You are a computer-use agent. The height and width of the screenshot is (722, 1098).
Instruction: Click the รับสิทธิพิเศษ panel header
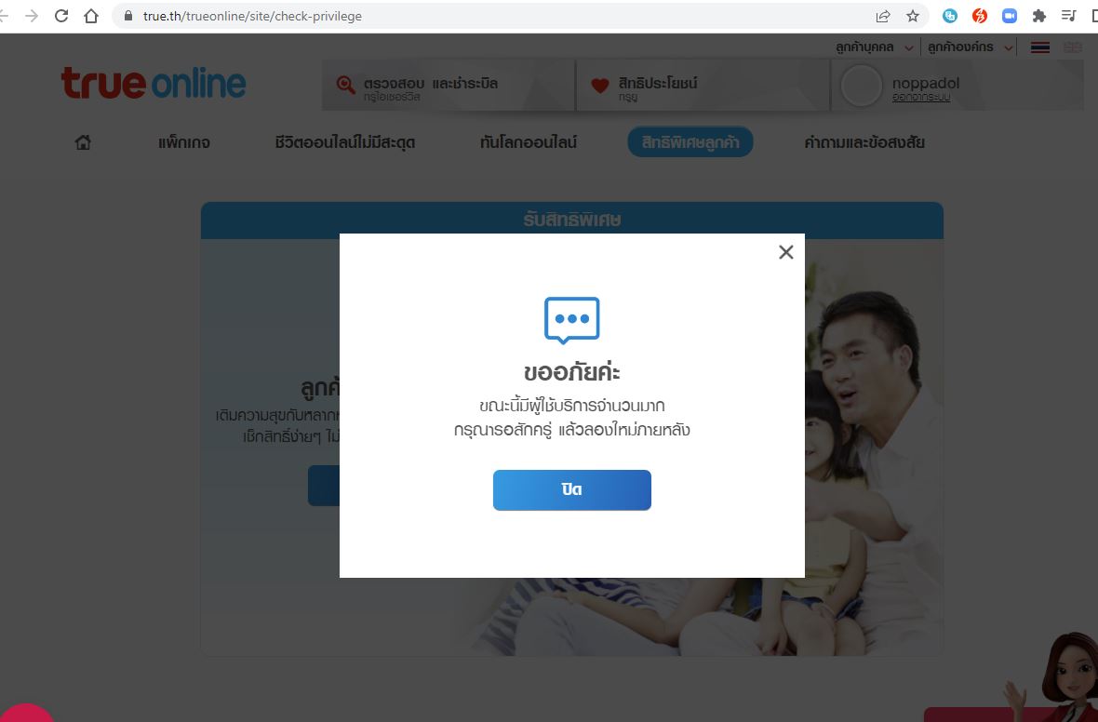pyautogui.click(x=572, y=220)
